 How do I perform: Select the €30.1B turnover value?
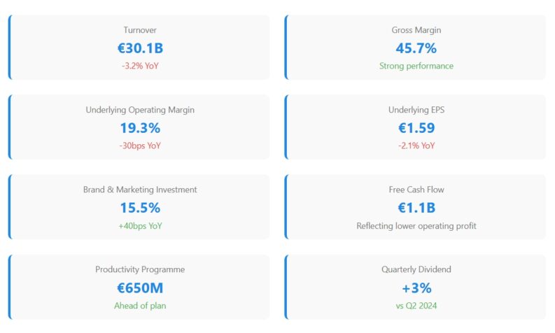coord(140,48)
